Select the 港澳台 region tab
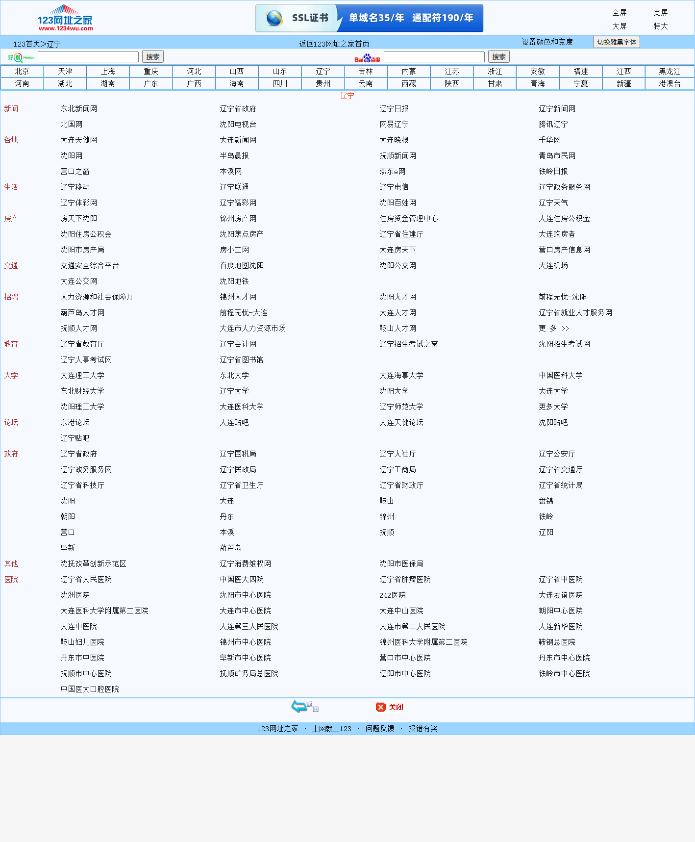 tap(670, 84)
